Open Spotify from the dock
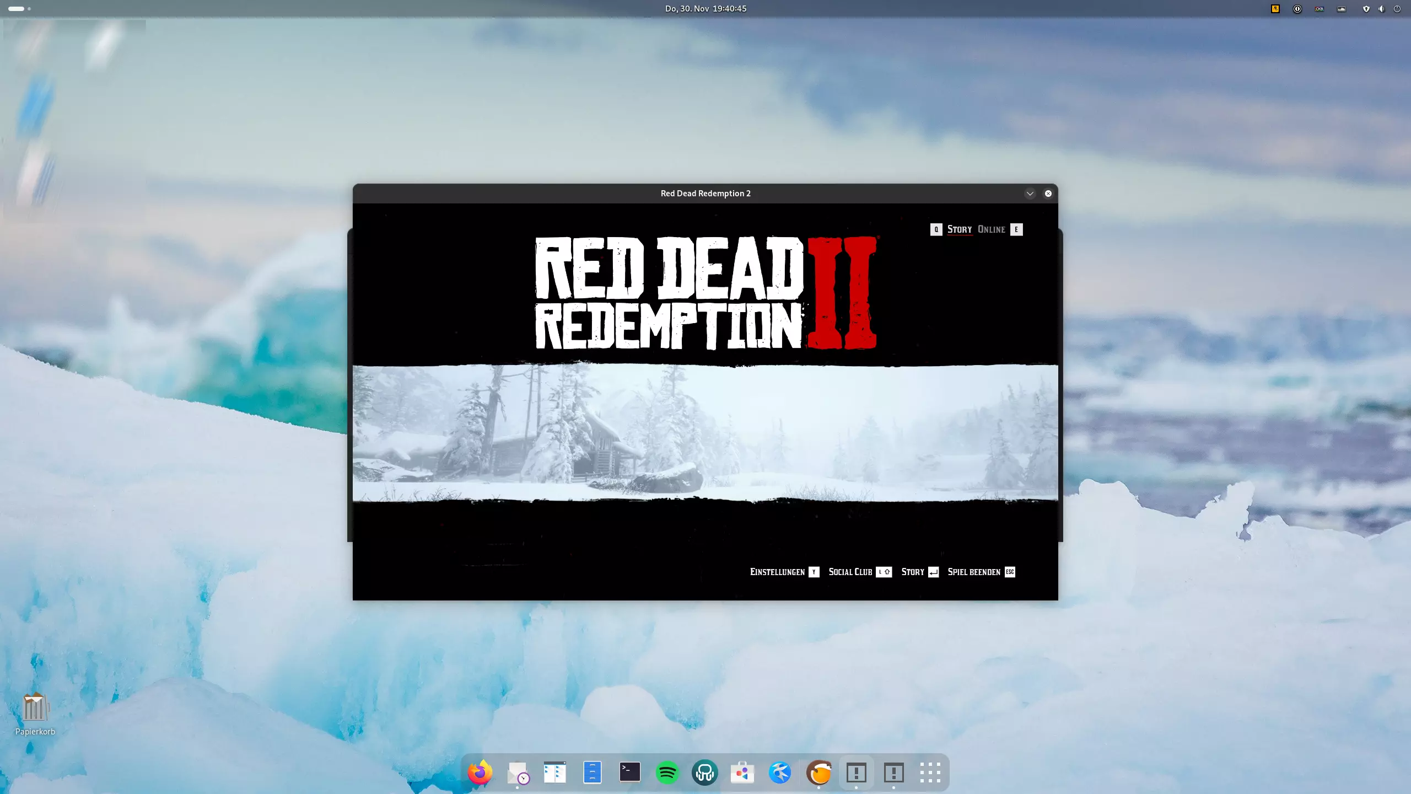This screenshot has width=1411, height=794. [x=667, y=772]
